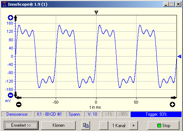Viewport: 183px width, 131px height.
Task: Click the trigger level marker at right edge
Action: point(179,57)
